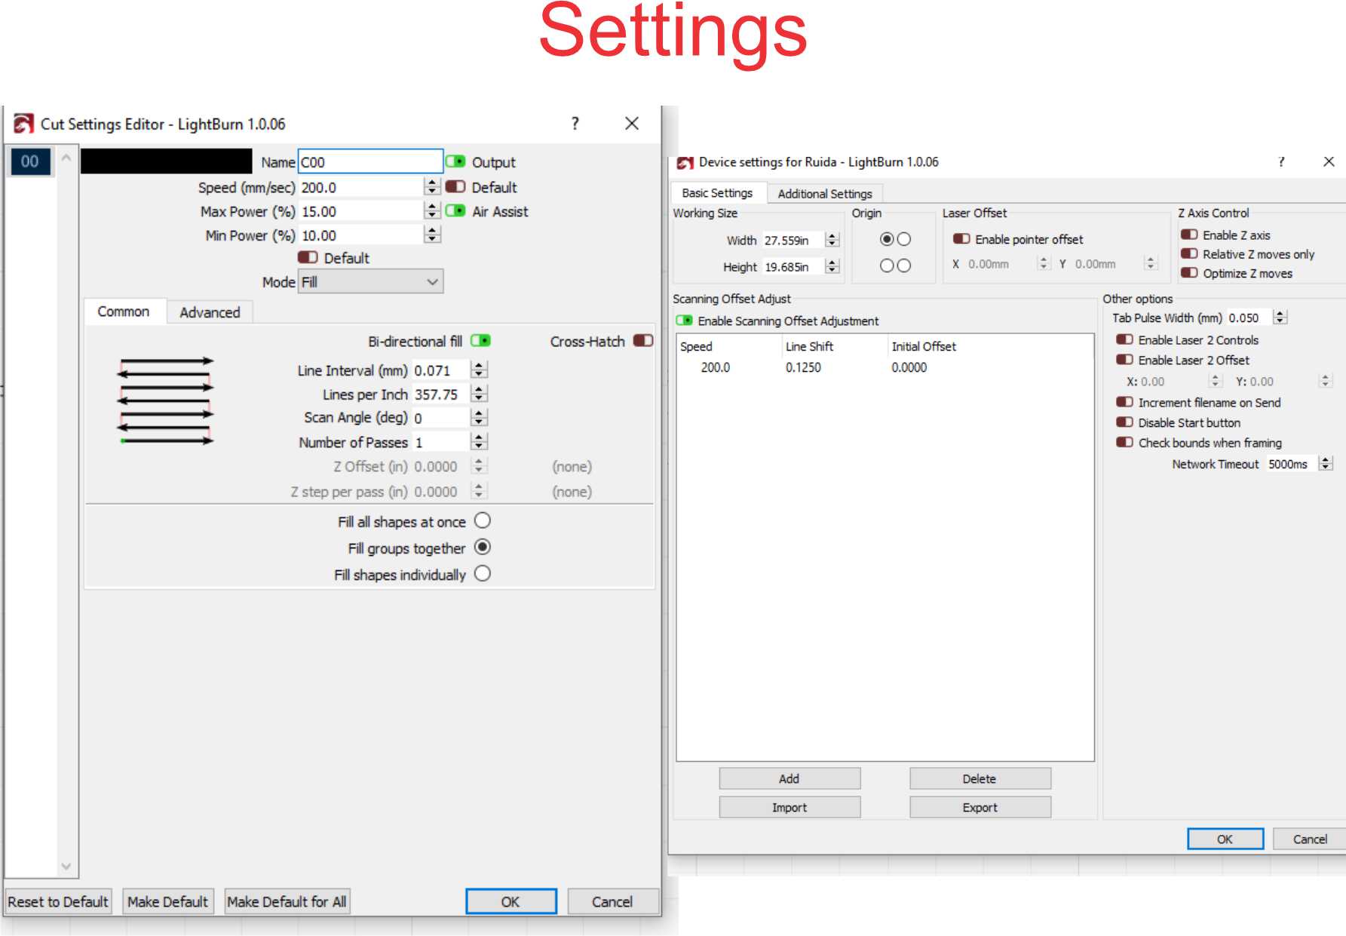Click the LightBurn logo in Device settings title bar
The image size is (1346, 936).
[x=685, y=161]
